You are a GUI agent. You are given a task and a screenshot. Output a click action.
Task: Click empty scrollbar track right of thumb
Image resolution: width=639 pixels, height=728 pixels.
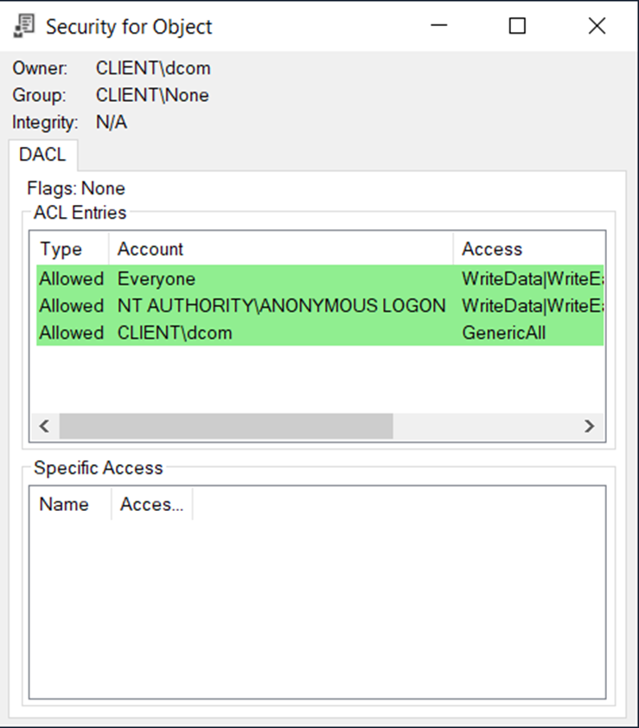pos(484,425)
